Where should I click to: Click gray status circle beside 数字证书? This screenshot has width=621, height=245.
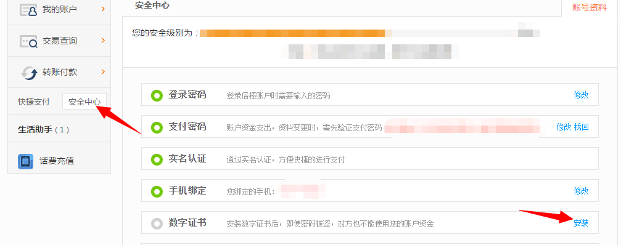point(157,223)
